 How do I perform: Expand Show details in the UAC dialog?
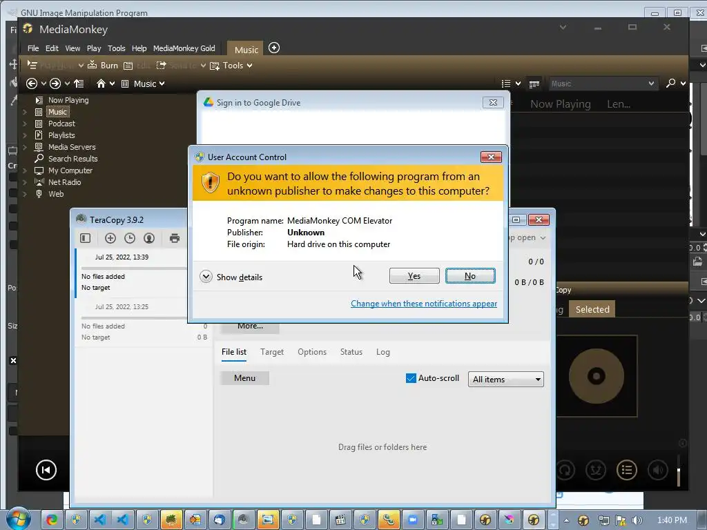pos(231,277)
